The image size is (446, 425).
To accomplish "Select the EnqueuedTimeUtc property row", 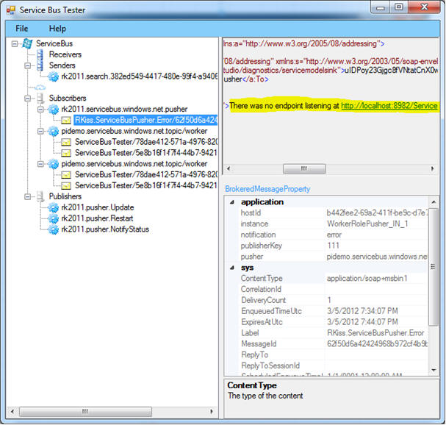I will click(x=333, y=311).
